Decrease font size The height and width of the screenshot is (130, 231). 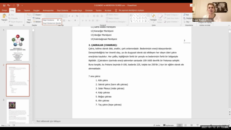click(x=73, y=16)
